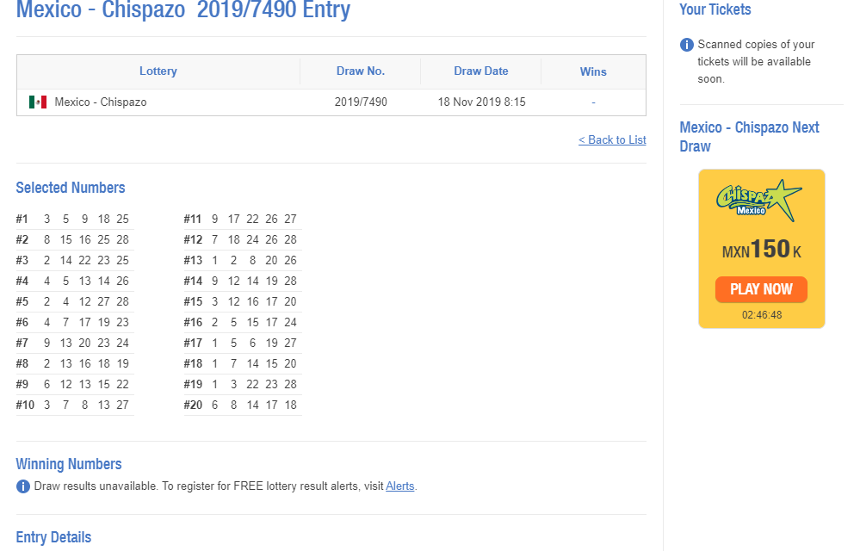This screenshot has width=860, height=551.
Task: Select the Mexico - Chispazo lottery name cell
Action: click(101, 102)
